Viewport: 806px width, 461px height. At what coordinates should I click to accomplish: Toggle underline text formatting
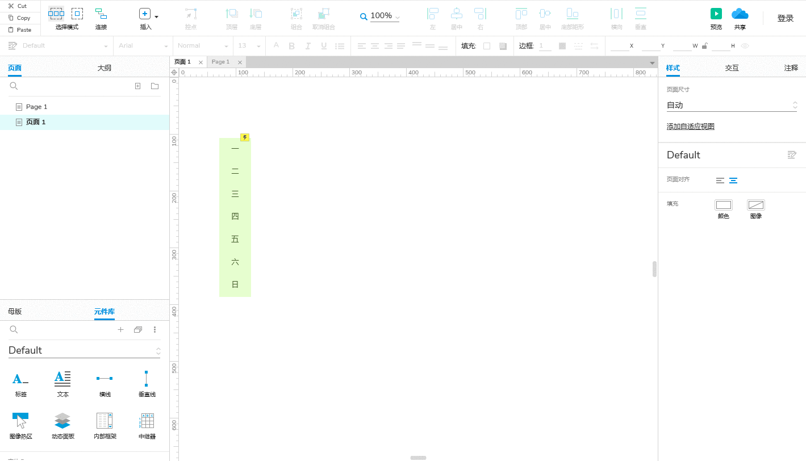[324, 46]
